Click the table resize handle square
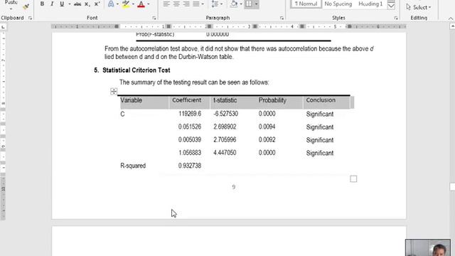This screenshot has height=256, width=455. pyautogui.click(x=353, y=178)
